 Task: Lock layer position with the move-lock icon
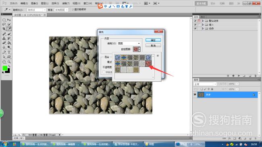[x=208, y=89]
